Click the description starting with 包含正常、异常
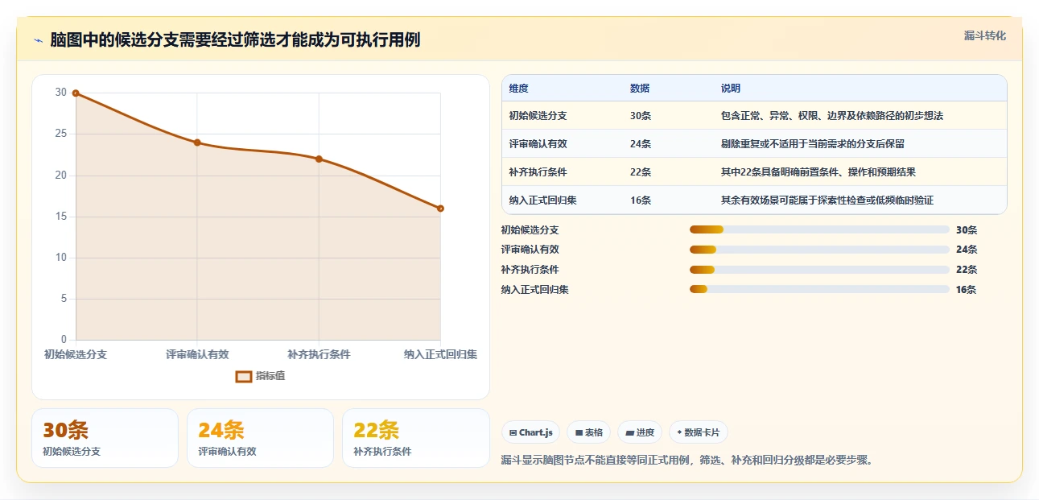The width and height of the screenshot is (1039, 500). 832,116
